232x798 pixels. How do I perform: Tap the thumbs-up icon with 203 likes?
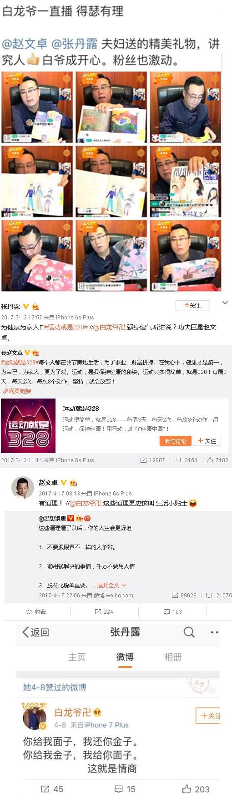click(187, 788)
